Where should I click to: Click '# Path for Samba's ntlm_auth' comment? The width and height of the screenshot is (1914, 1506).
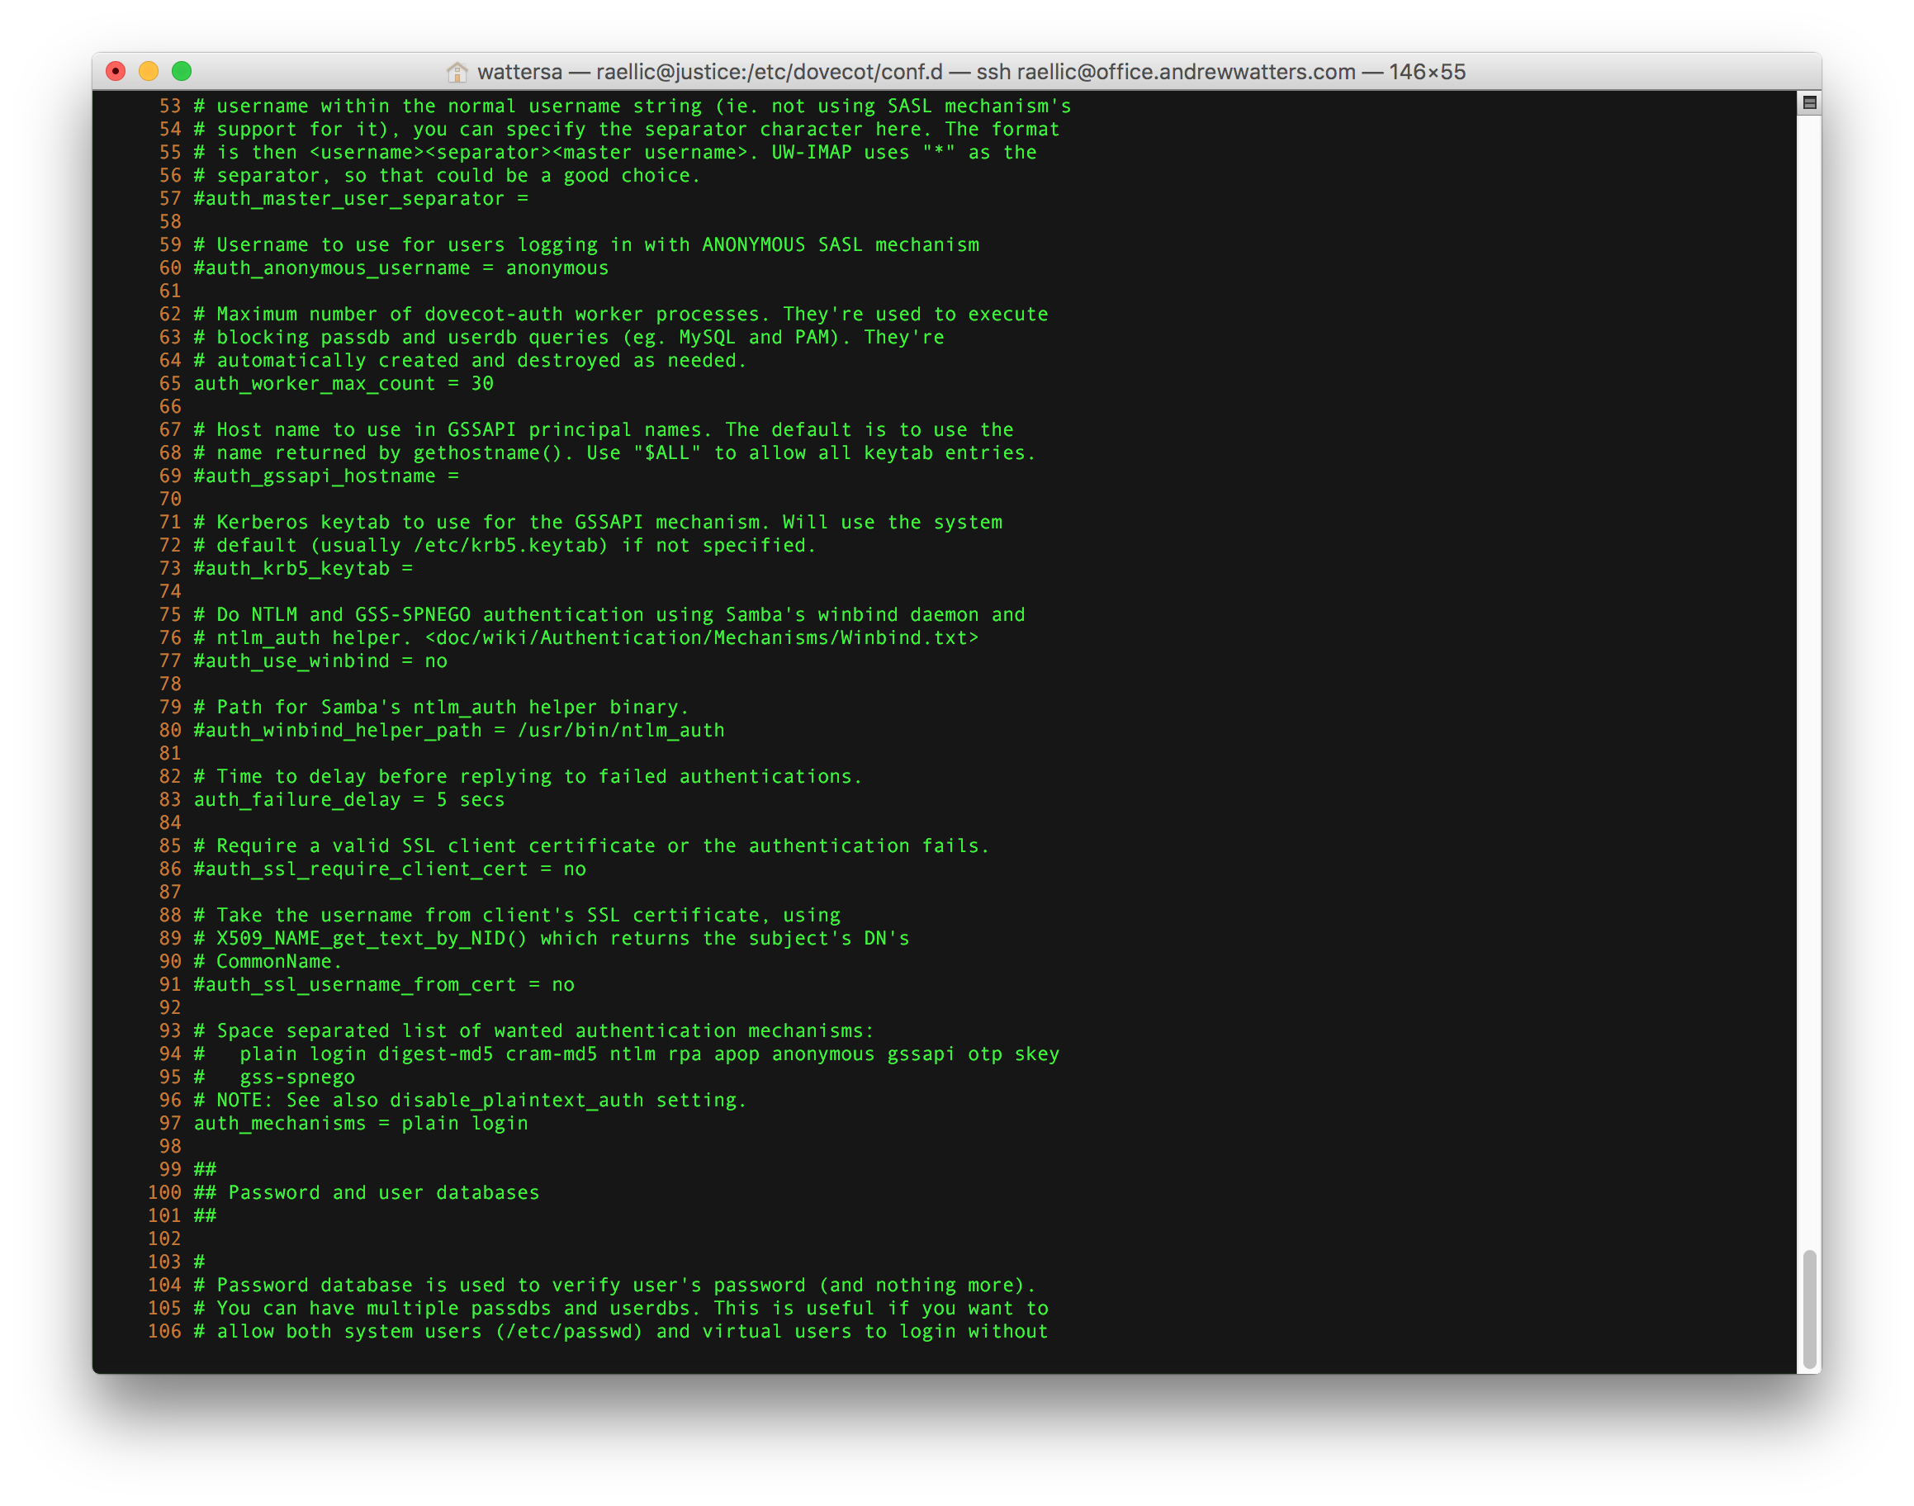442,707
